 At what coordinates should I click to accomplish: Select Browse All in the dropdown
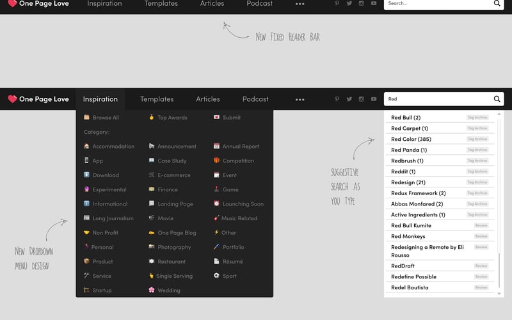[101, 117]
